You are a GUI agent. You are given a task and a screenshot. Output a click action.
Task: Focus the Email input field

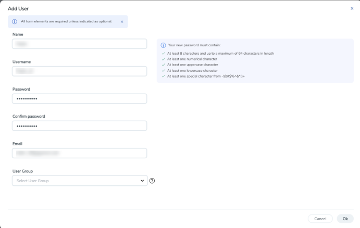[79, 153]
